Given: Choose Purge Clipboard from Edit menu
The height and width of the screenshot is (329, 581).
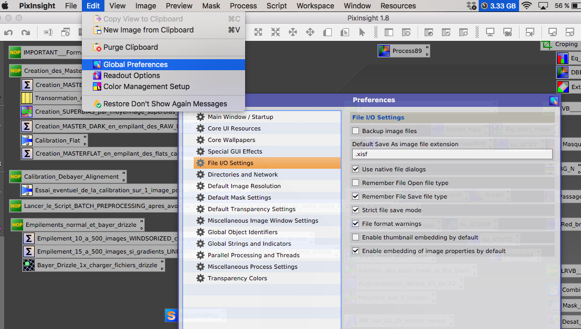Looking at the screenshot, I should 163,47.
